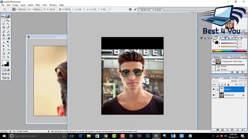
Task: Create new layer from Layers panel
Action: point(238,130)
